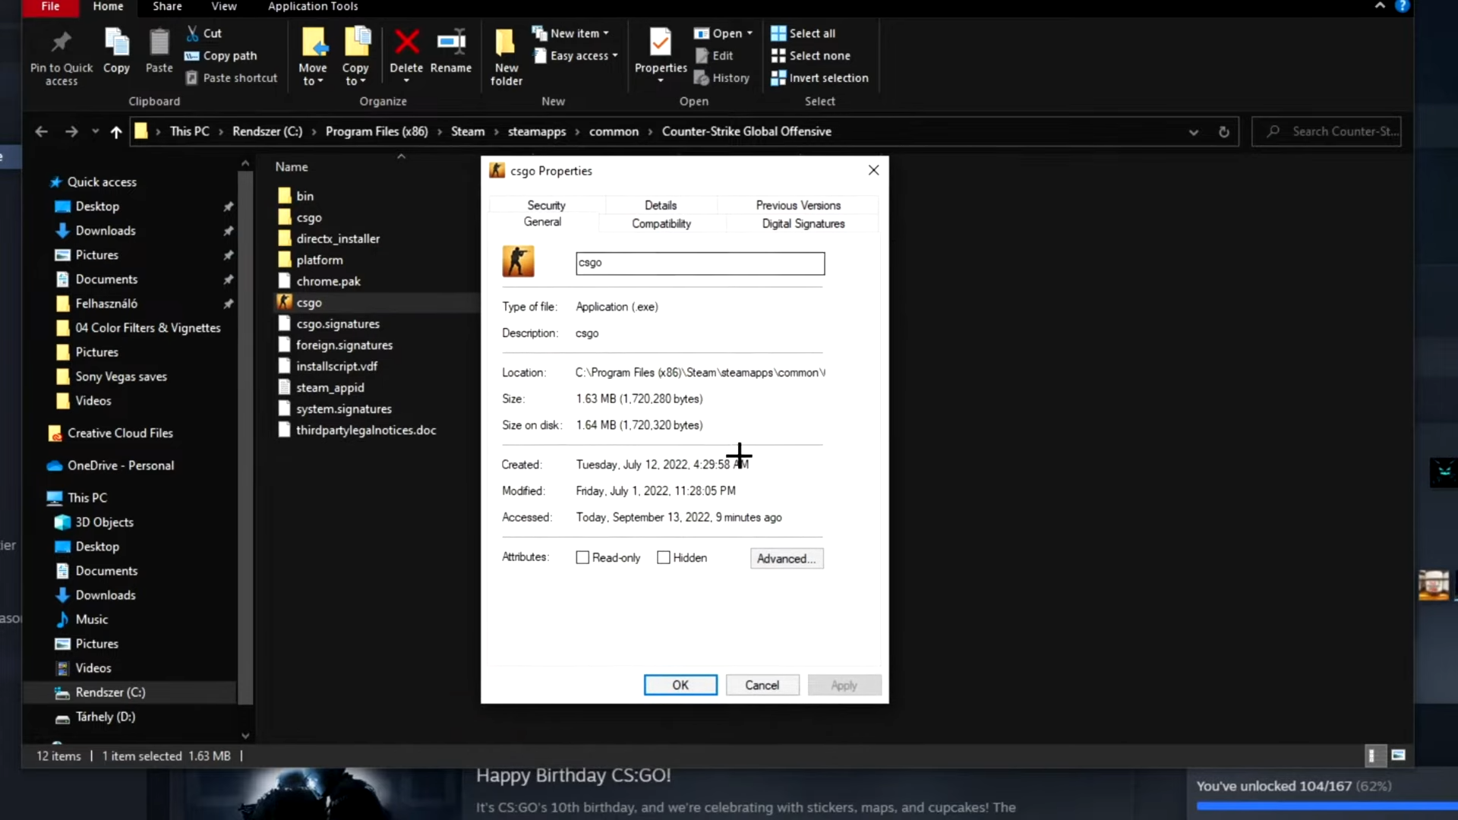
Task: Select Tárhely (D:) drive
Action: [x=105, y=717]
